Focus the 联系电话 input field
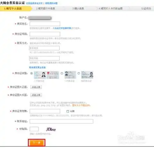 tap(44, 48)
